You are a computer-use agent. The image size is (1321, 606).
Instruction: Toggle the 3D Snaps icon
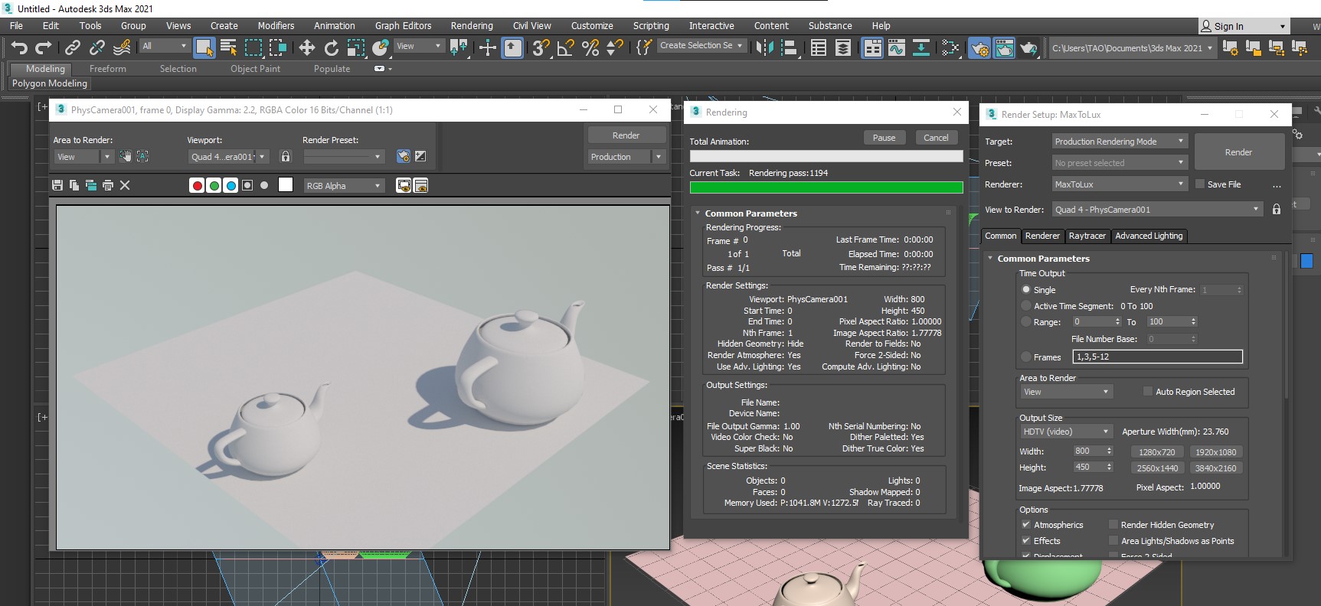point(541,48)
